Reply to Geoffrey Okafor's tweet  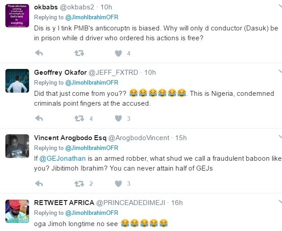pos(39,119)
